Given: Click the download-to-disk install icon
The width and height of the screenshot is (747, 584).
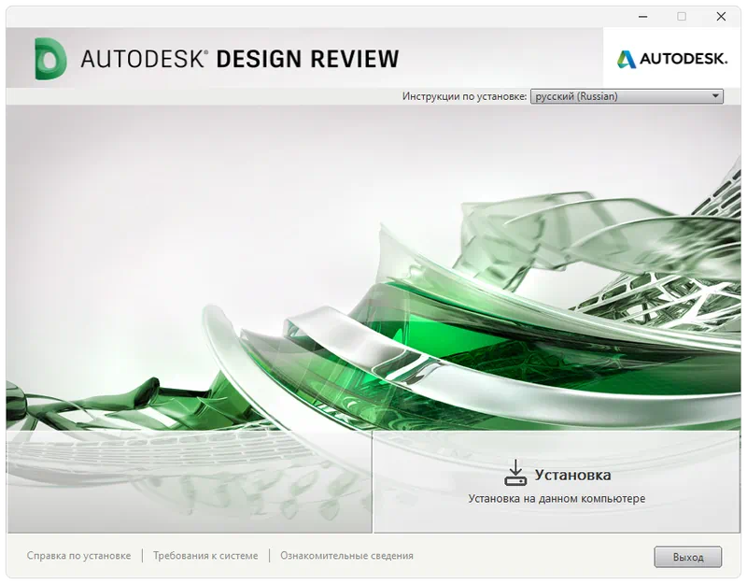Looking at the screenshot, I should (x=515, y=473).
